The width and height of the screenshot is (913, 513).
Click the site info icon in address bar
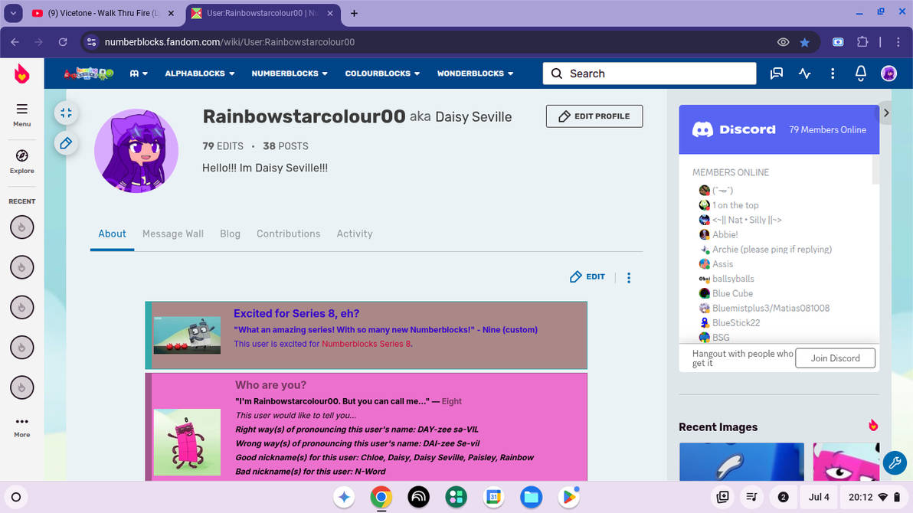point(91,42)
